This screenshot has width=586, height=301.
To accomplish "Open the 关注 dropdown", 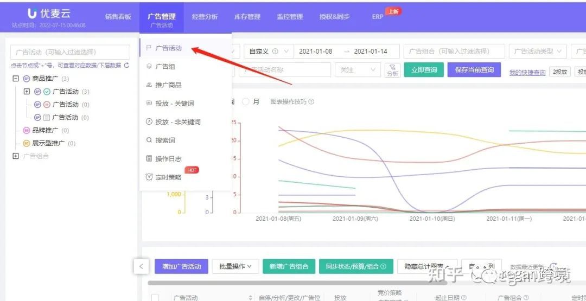I will point(358,70).
